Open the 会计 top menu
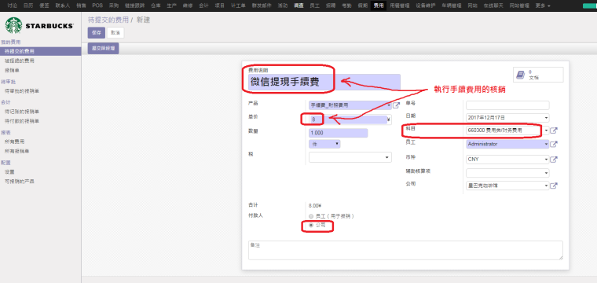The width and height of the screenshot is (597, 283). tap(203, 6)
